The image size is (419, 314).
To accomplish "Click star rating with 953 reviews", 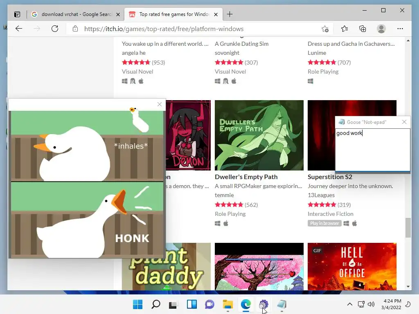I will [x=136, y=62].
